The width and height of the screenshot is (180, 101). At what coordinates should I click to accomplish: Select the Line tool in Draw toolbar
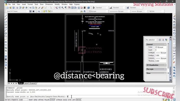point(6,16)
